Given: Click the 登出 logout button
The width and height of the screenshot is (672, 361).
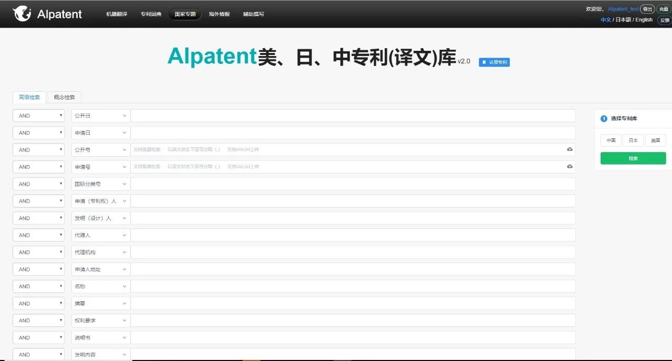Looking at the screenshot, I should 647,9.
